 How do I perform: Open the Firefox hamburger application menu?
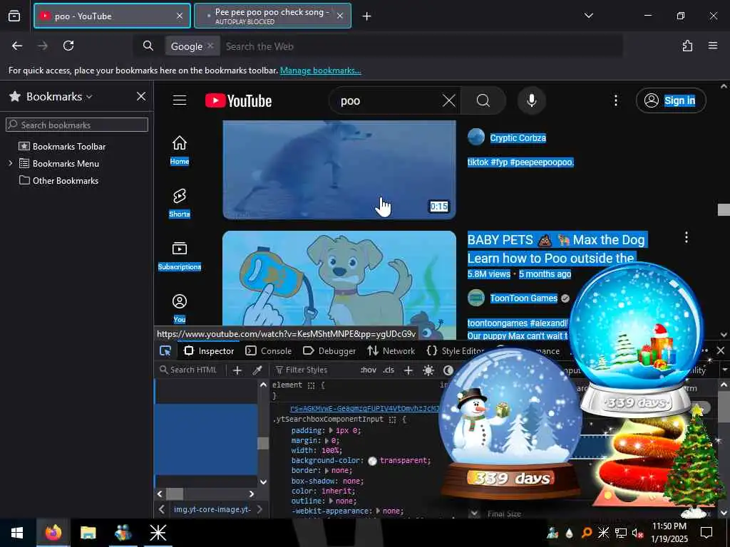point(713,46)
